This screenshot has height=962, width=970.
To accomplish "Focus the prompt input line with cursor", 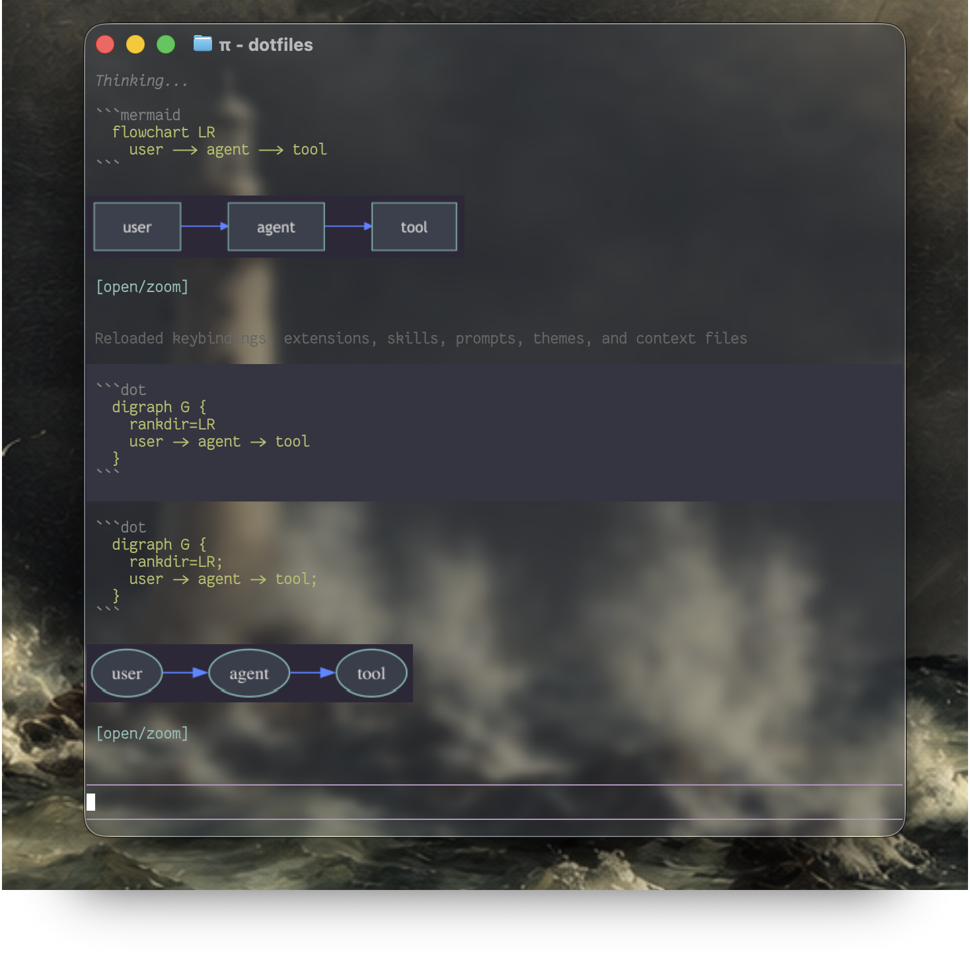I will coord(494,802).
